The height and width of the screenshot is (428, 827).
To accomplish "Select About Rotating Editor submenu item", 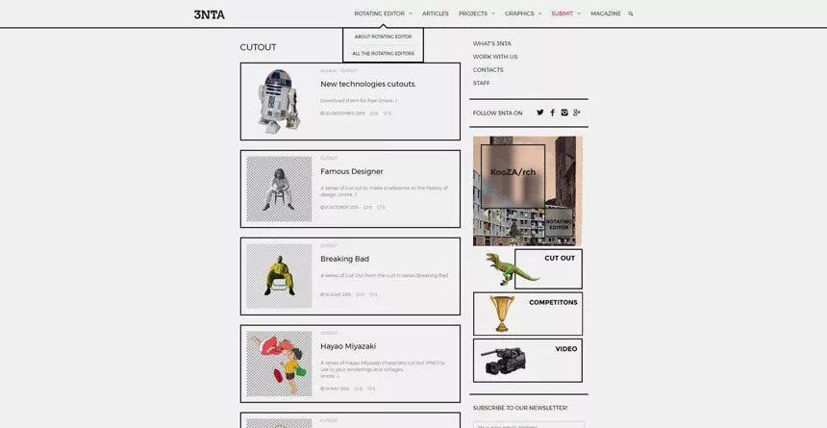I will coord(383,37).
